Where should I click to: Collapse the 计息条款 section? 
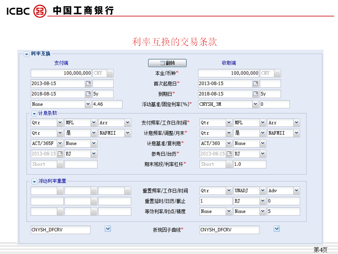(34, 114)
